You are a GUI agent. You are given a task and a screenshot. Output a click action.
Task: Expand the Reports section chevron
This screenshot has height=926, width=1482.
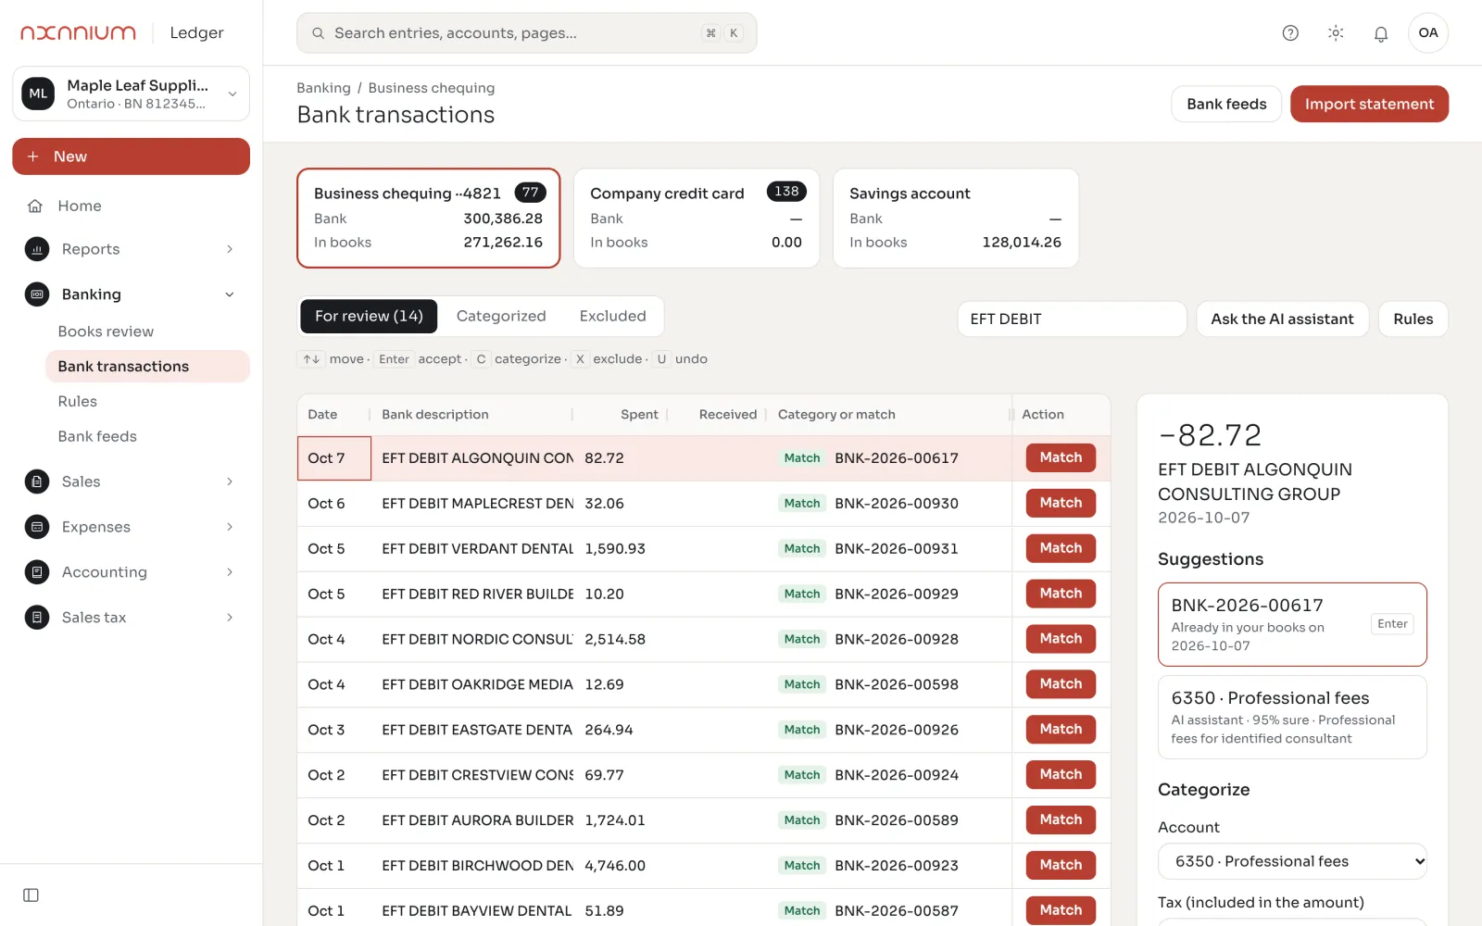[x=230, y=249]
